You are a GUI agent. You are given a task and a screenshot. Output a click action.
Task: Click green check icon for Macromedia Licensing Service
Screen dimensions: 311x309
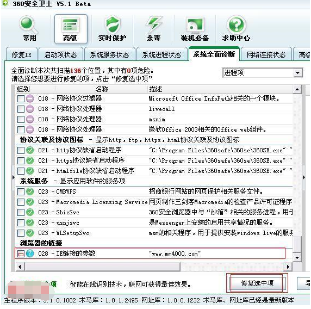pyautogui.click(x=30, y=202)
